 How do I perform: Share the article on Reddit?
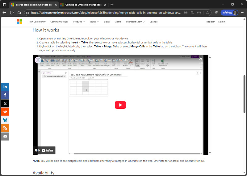[5, 112]
